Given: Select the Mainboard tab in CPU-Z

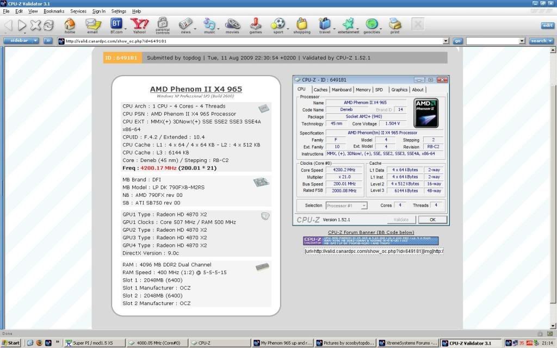Looking at the screenshot, I should [342, 90].
